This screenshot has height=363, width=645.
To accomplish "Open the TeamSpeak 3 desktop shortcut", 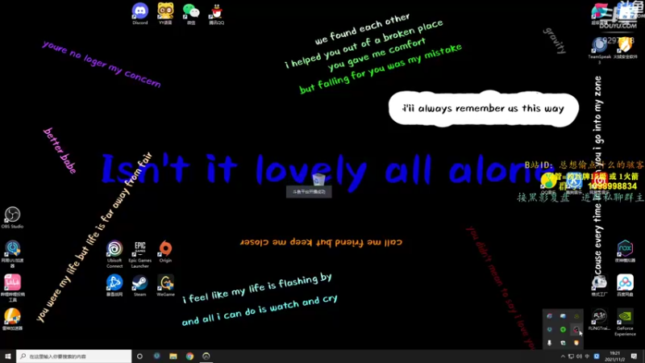I will pos(599,50).
